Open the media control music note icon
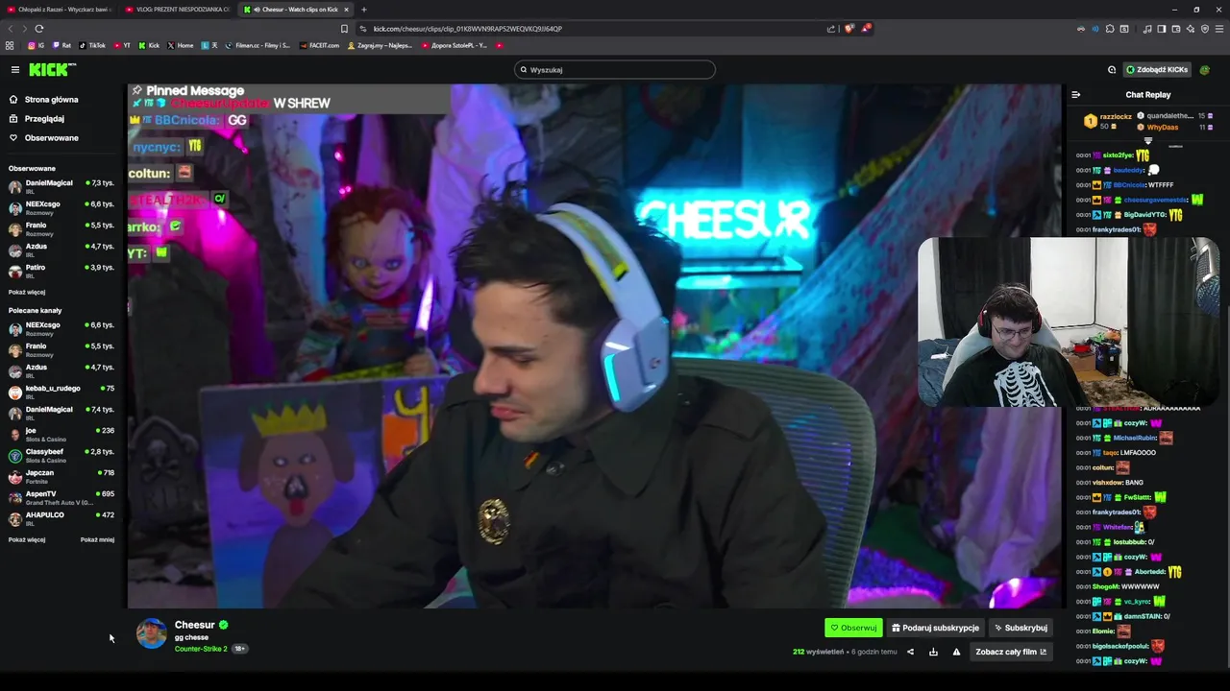This screenshot has height=691, width=1230. pyautogui.click(x=1147, y=29)
